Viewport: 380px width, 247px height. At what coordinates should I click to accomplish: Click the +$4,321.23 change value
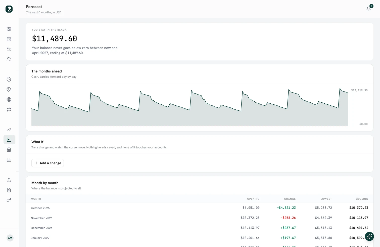pos(286,208)
